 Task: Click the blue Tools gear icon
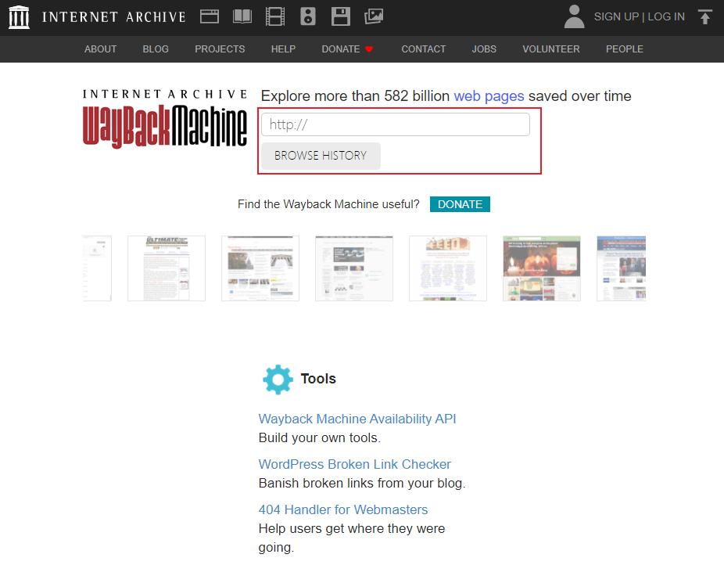[x=278, y=380]
